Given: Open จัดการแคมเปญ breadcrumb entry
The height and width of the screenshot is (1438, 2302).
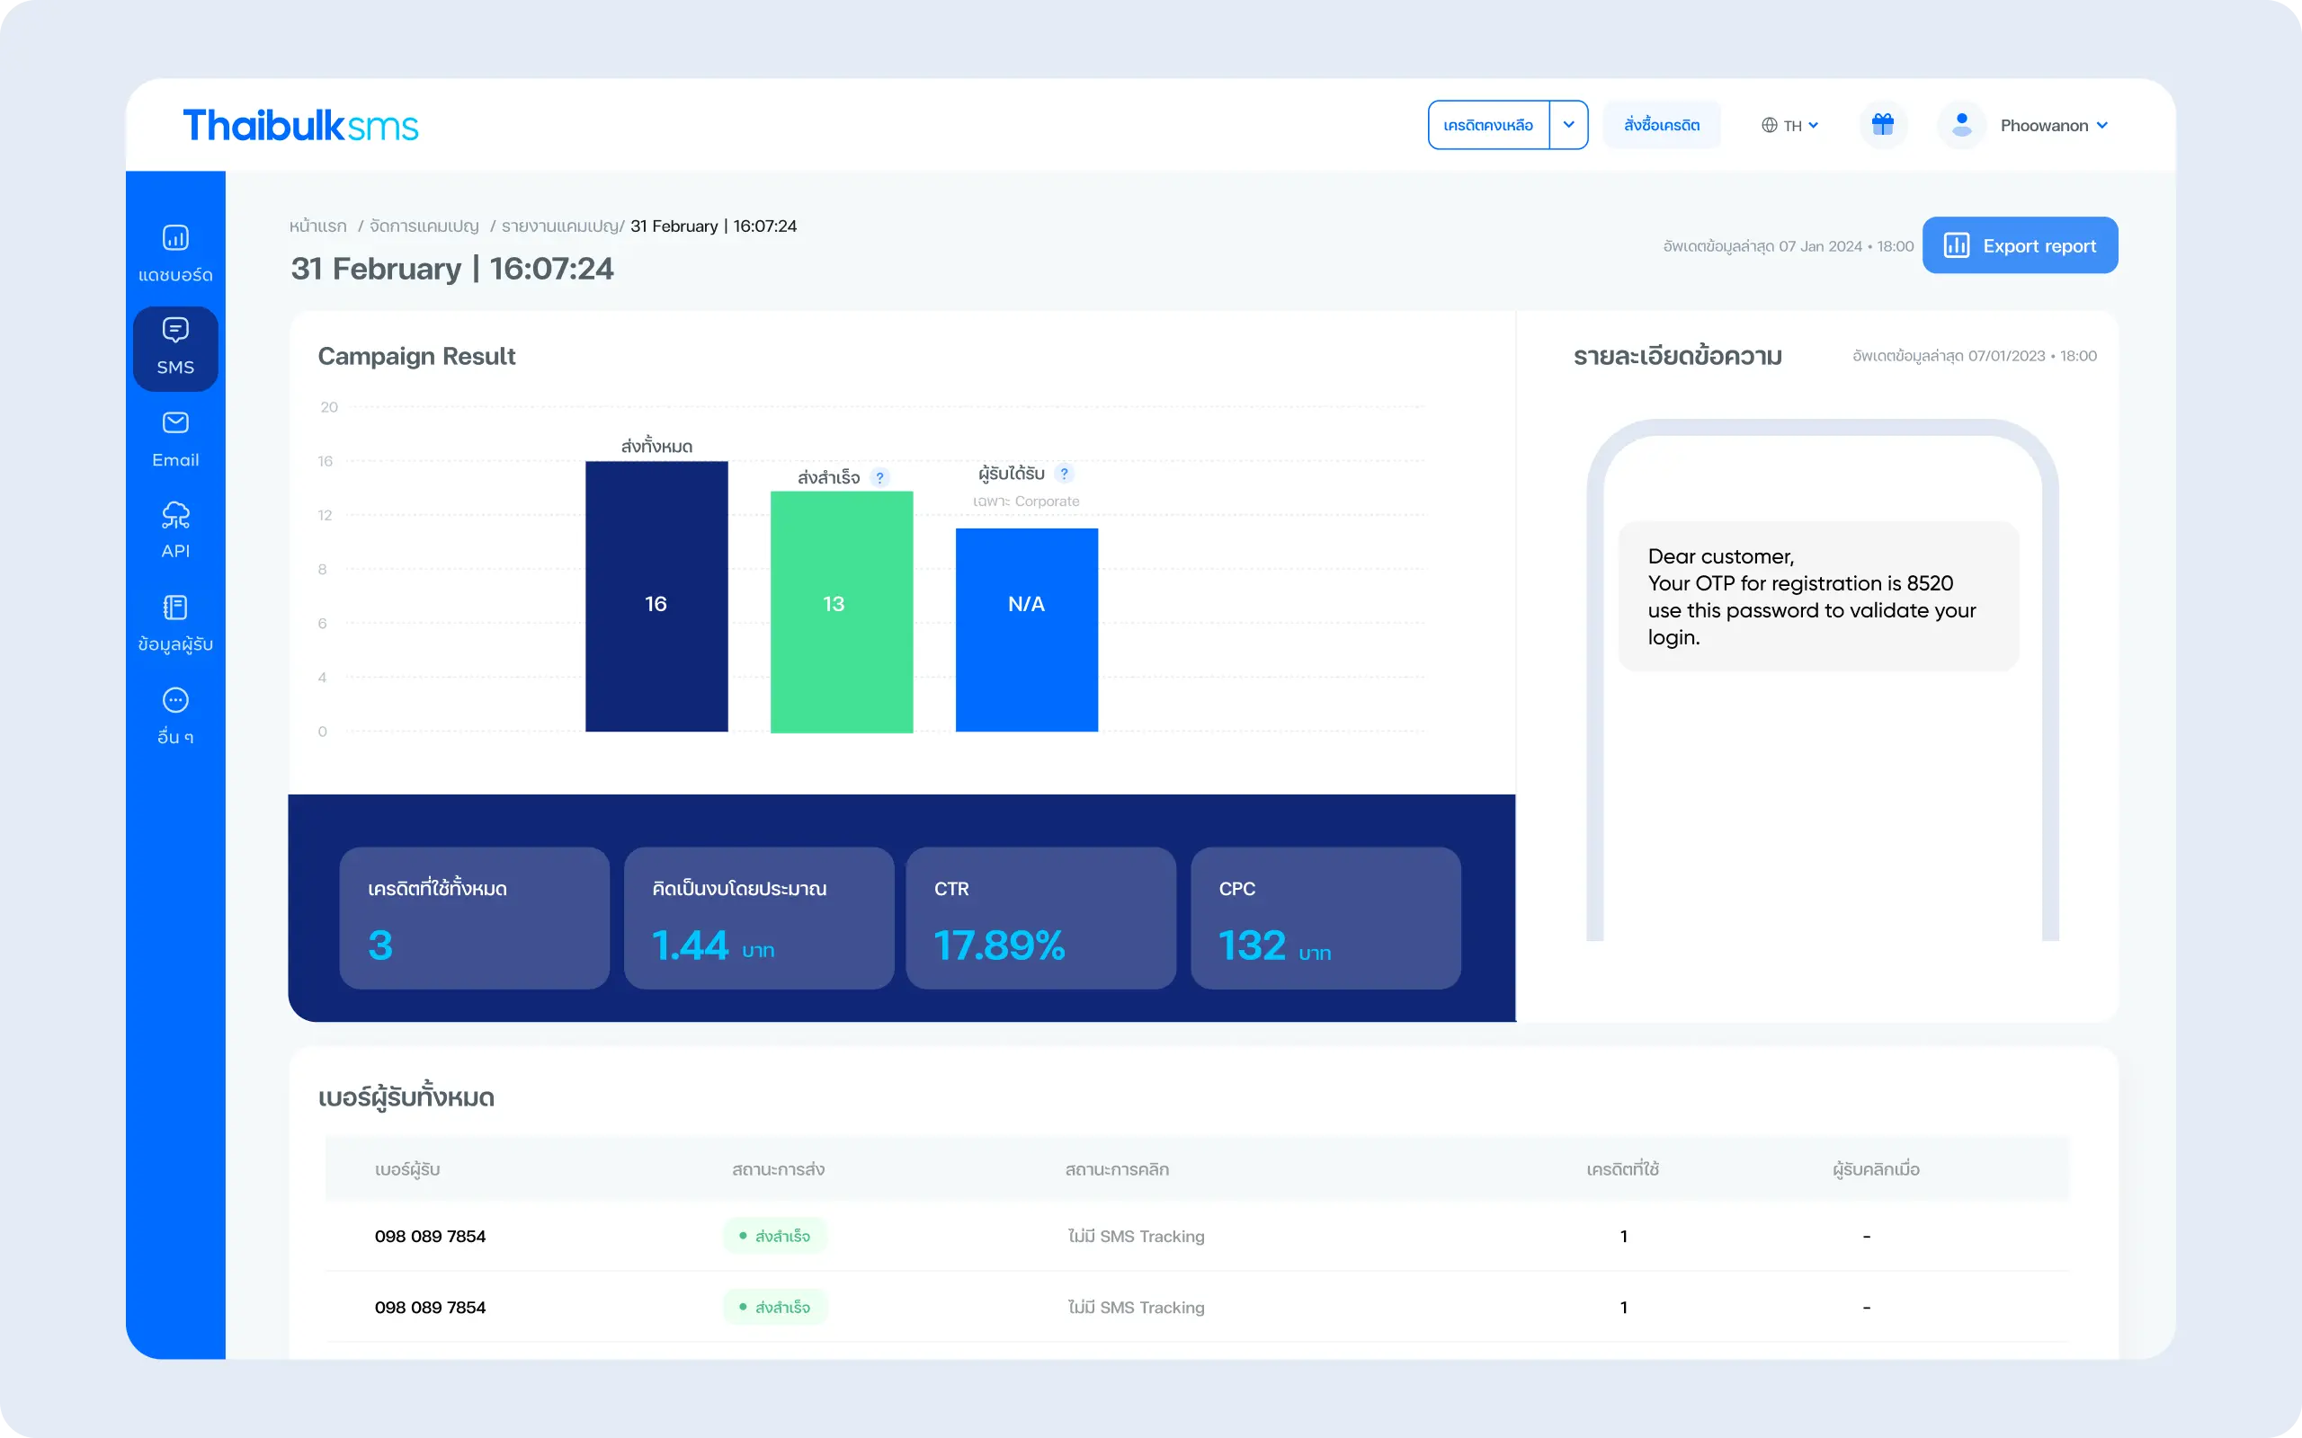Looking at the screenshot, I should (x=426, y=226).
